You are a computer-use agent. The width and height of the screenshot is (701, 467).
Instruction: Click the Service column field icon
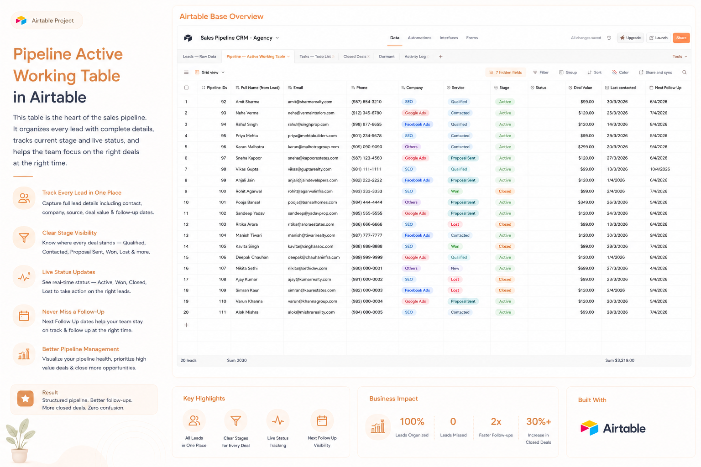pos(449,88)
